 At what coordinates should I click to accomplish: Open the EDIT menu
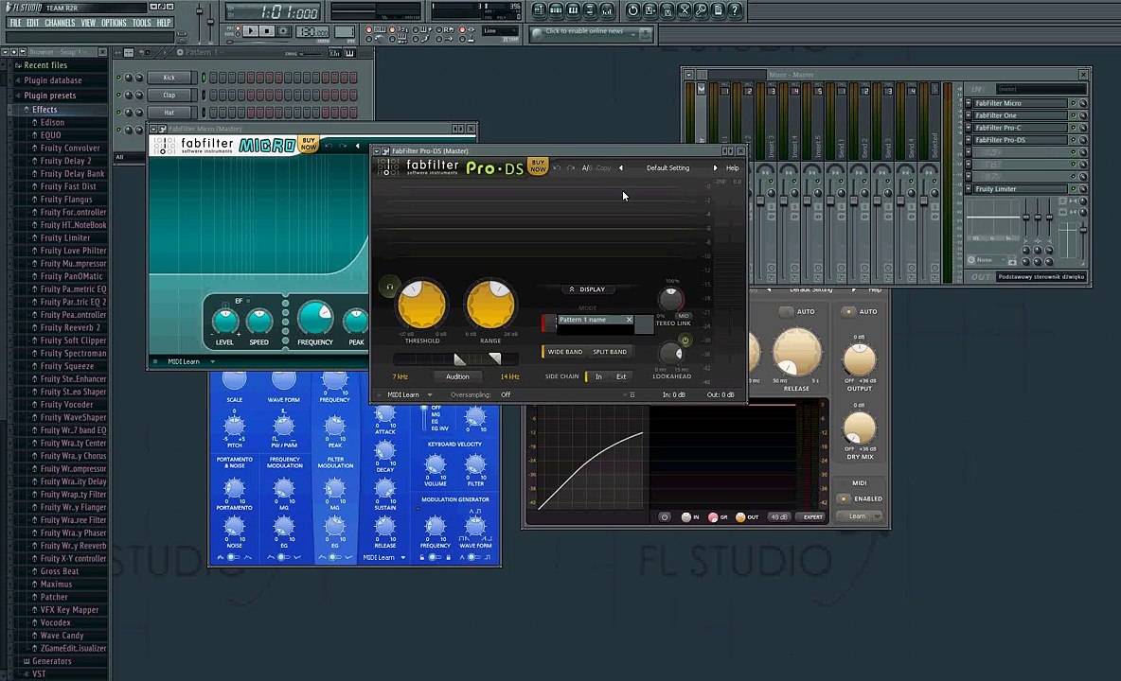[33, 23]
